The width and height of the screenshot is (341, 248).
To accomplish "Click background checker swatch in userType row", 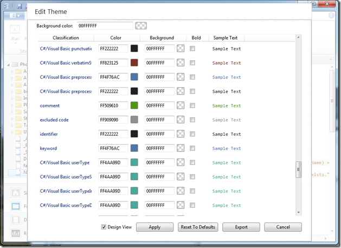I will 181,162.
